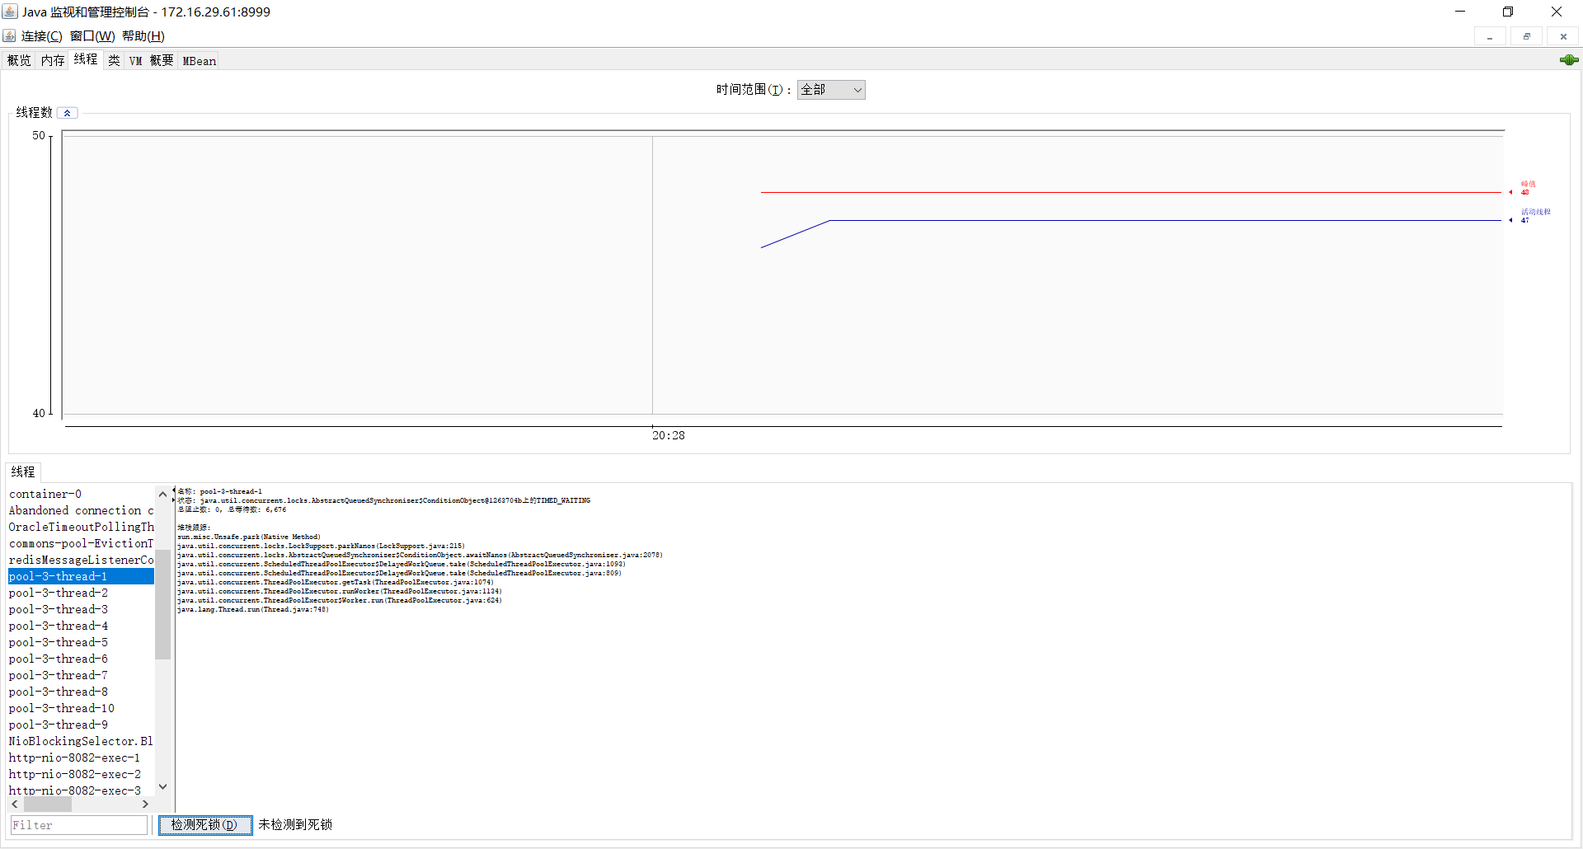Image resolution: width=1583 pixels, height=849 pixels.
Task: Close the inner connection window
Action: click(1563, 36)
